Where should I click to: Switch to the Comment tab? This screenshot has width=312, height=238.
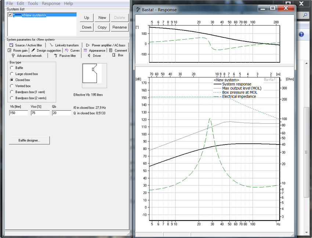(118, 50)
